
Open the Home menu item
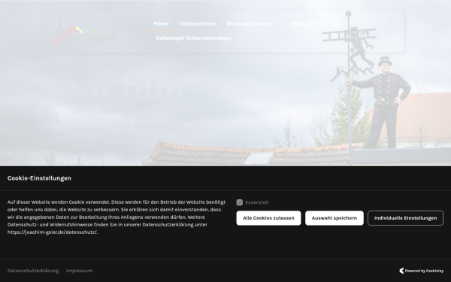[x=161, y=23]
